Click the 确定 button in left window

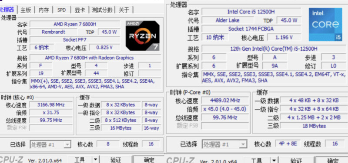tap(149, 160)
